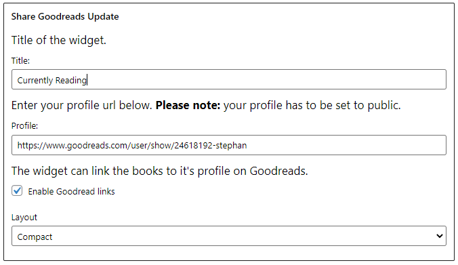
Task: Click the 'The widget can link the books' sentence
Action: 159,171
